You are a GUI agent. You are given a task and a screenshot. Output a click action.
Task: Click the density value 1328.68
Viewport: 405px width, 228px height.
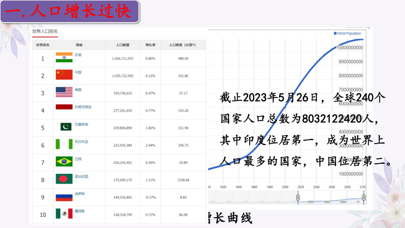point(183,180)
